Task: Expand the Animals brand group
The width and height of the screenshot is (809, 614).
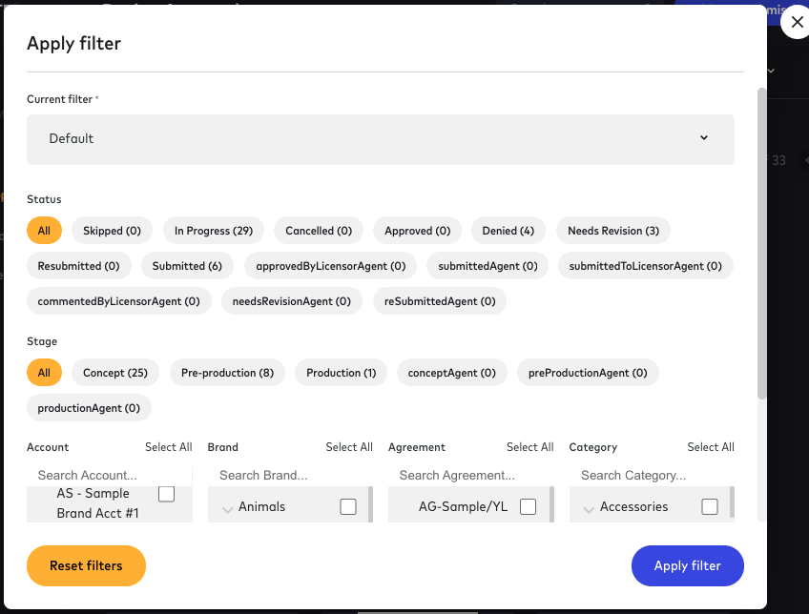Action: tap(227, 506)
